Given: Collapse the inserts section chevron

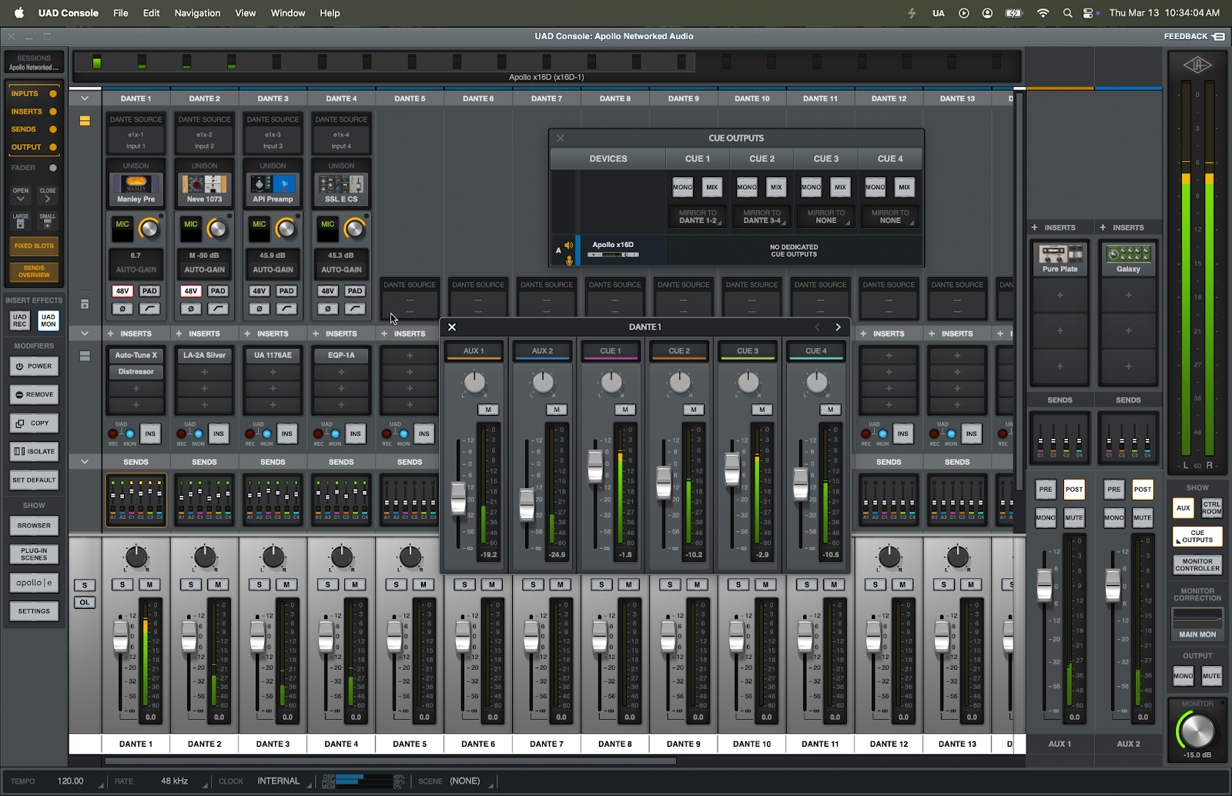Looking at the screenshot, I should 85,333.
